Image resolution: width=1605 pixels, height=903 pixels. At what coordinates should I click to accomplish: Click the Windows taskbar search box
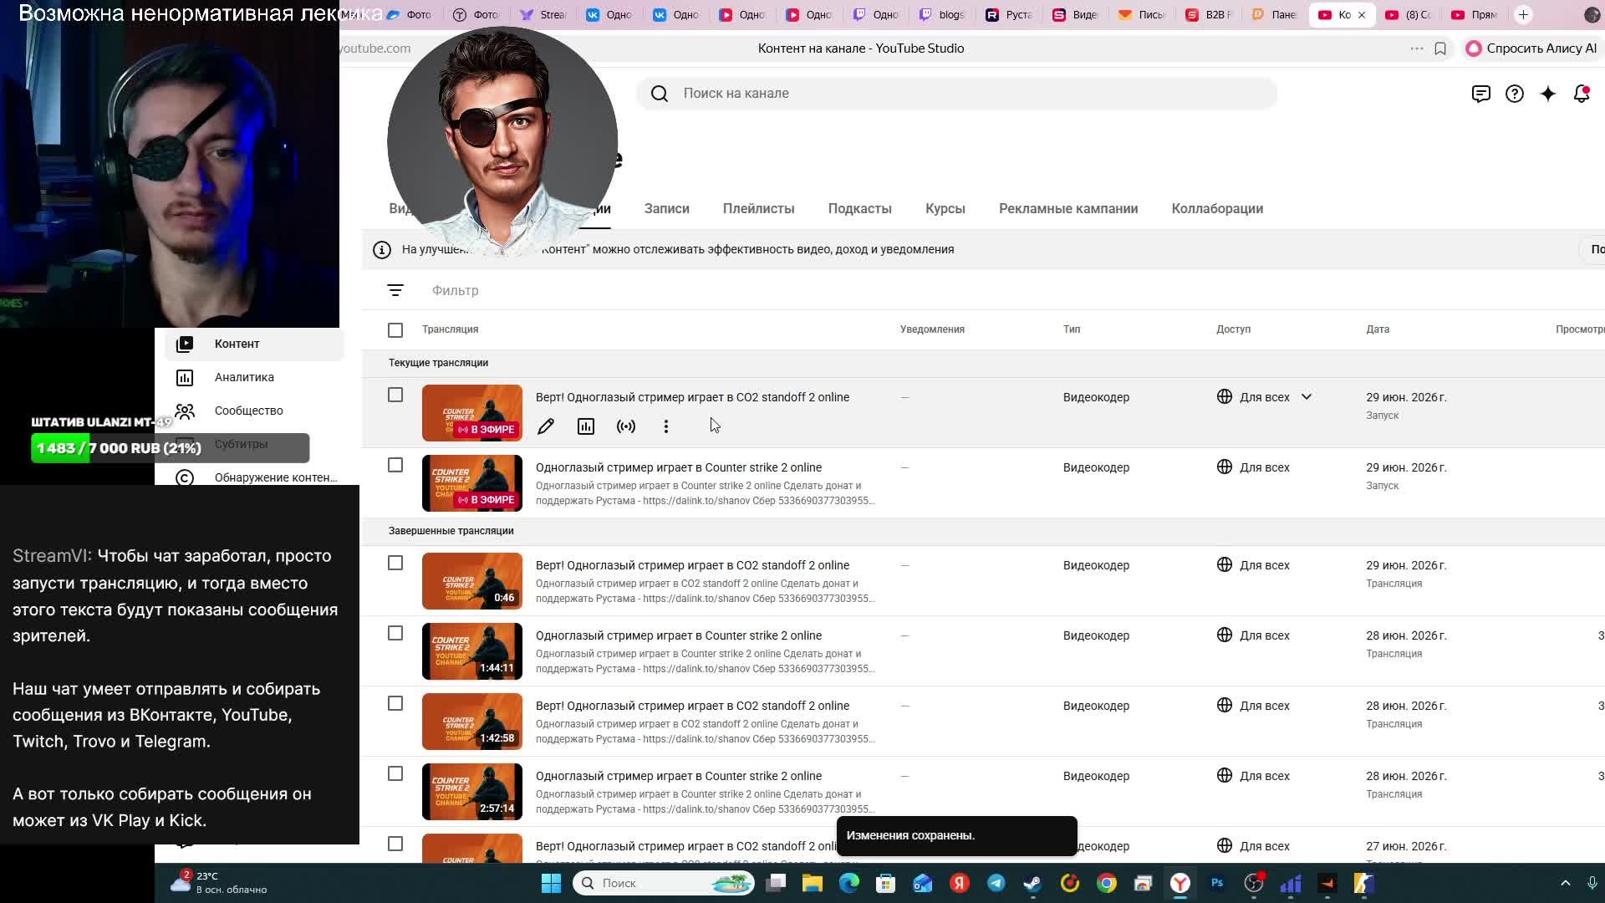click(664, 883)
